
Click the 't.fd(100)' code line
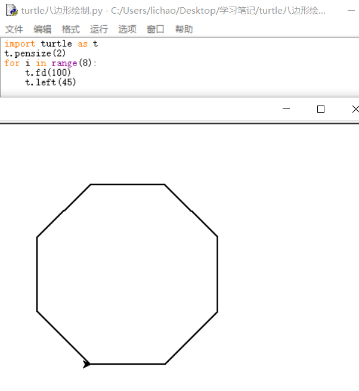48,73
